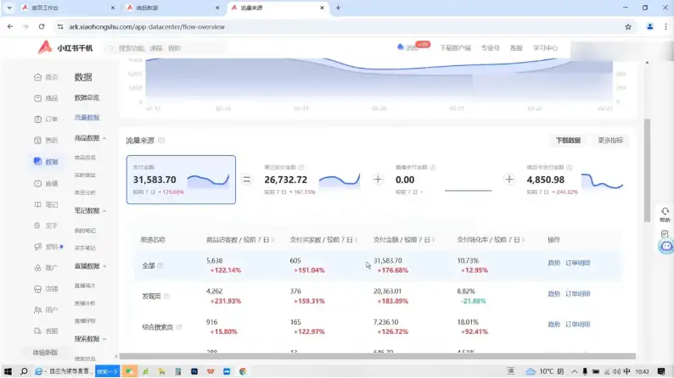
Task: Open 直播 live icon in sidebar
Action: [38, 183]
